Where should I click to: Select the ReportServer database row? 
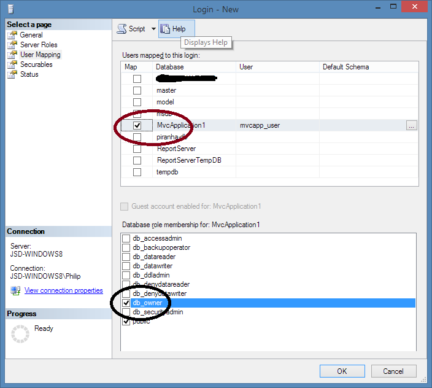(x=176, y=149)
